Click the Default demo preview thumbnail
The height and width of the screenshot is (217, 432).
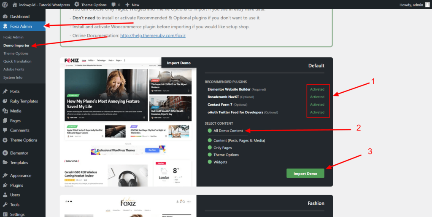[128, 122]
